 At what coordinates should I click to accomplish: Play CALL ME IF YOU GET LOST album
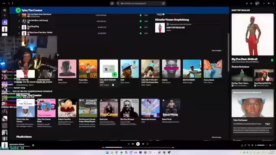click(x=114, y=74)
